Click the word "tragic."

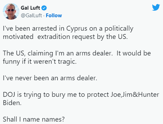click(67, 62)
